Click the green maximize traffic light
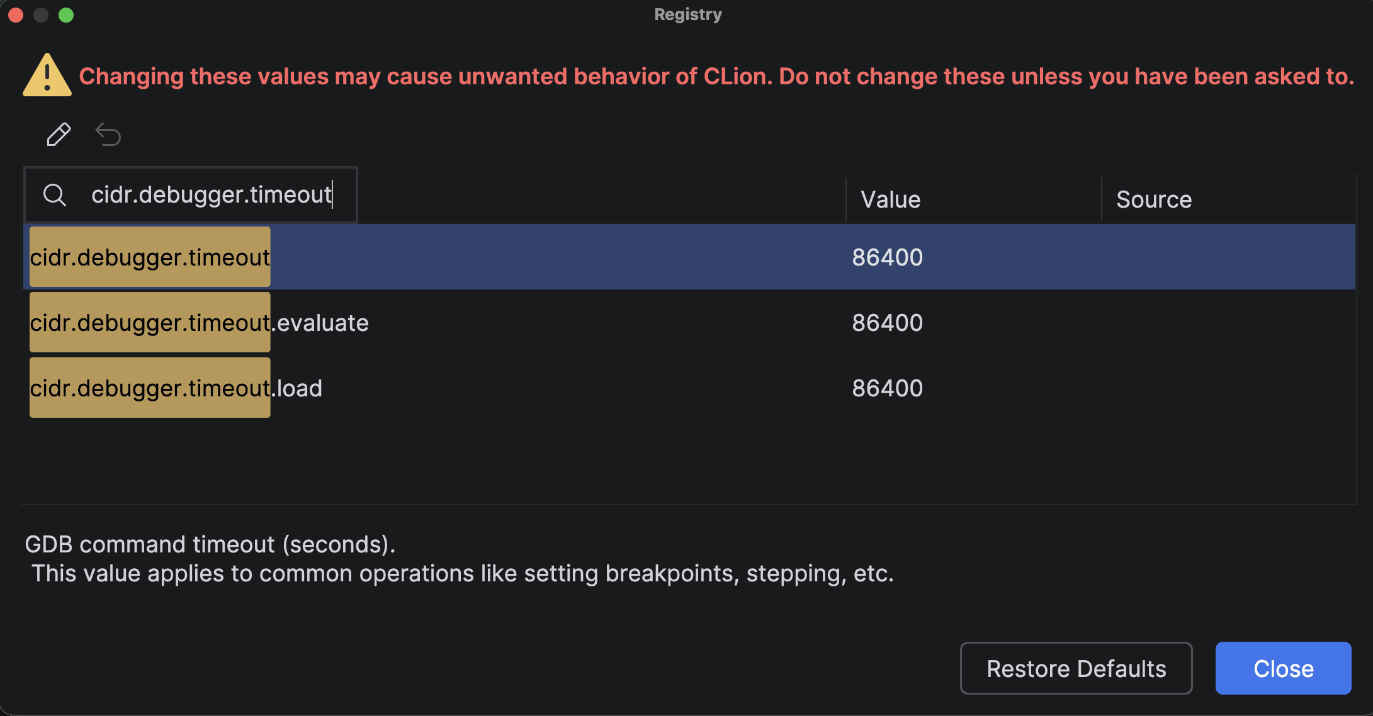The image size is (1373, 716). [x=65, y=14]
